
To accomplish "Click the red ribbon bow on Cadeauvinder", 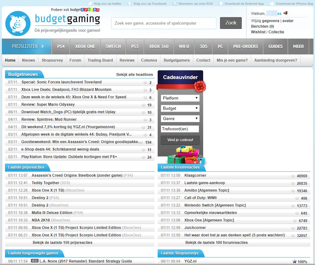I will pos(200,86).
